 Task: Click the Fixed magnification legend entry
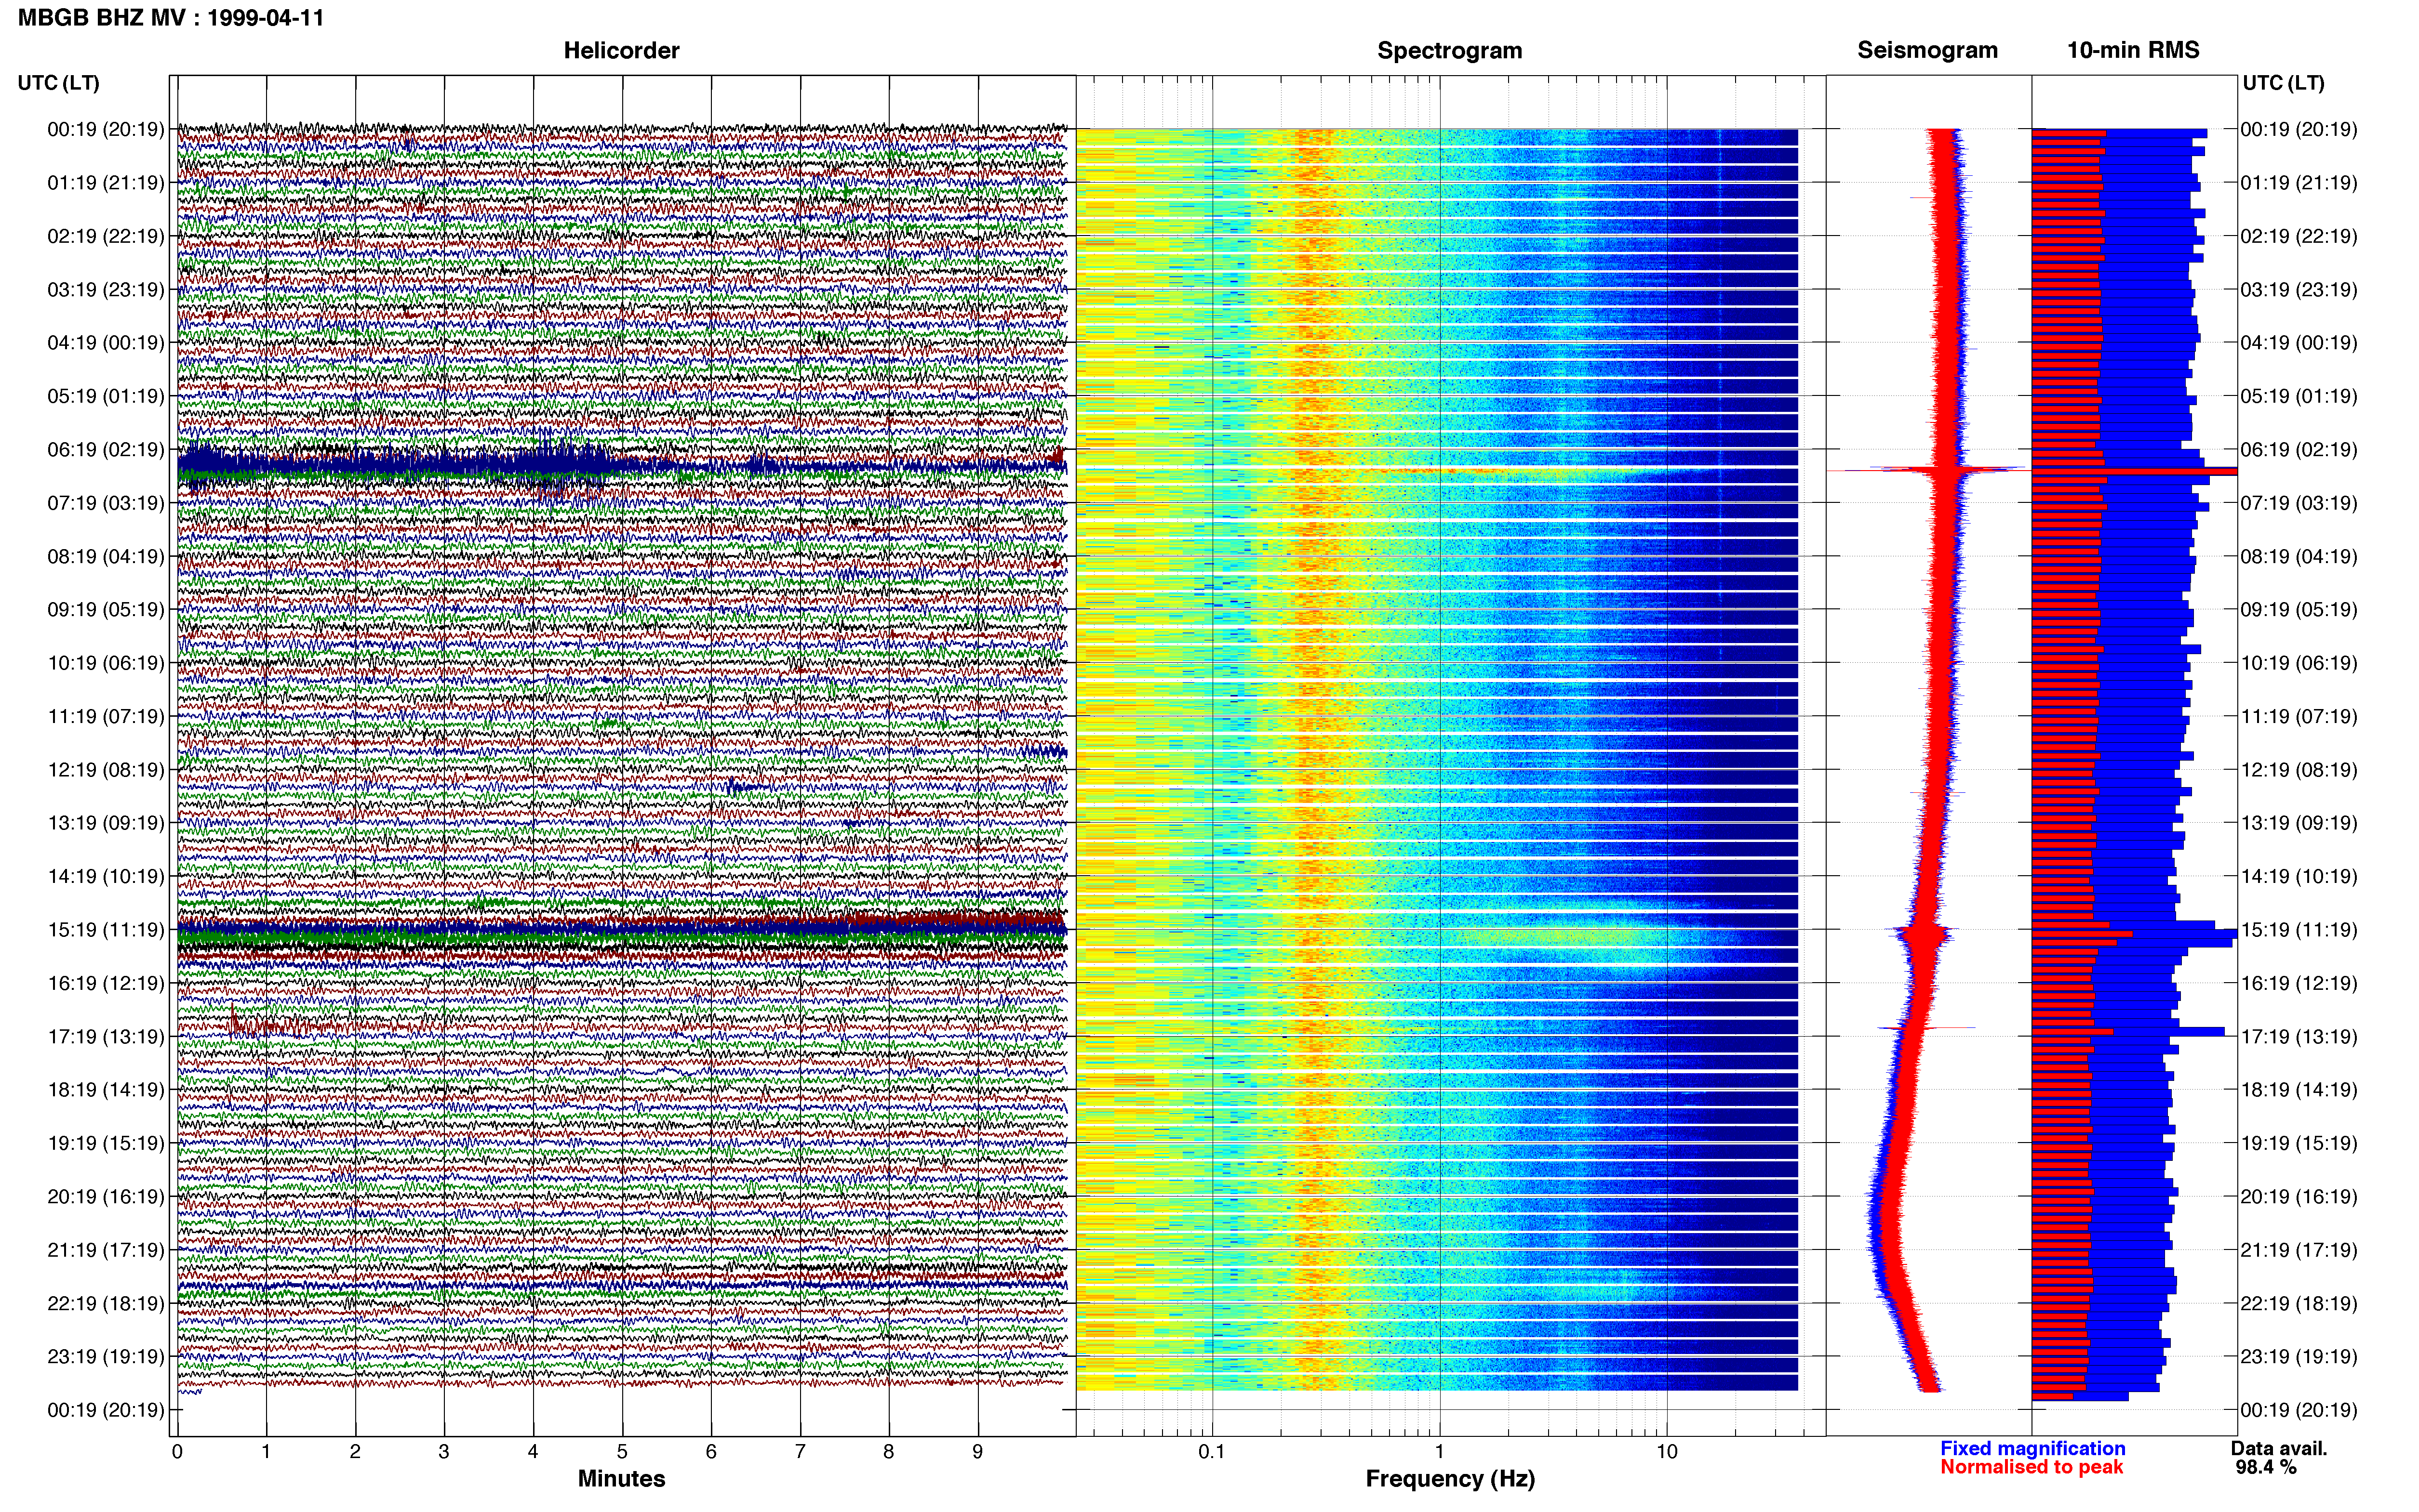coord(2033,1448)
